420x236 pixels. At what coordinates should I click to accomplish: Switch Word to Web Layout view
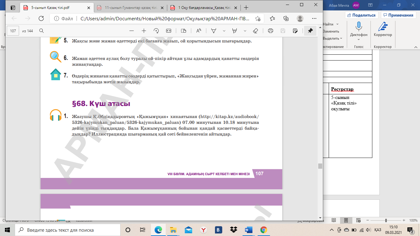(x=358, y=220)
